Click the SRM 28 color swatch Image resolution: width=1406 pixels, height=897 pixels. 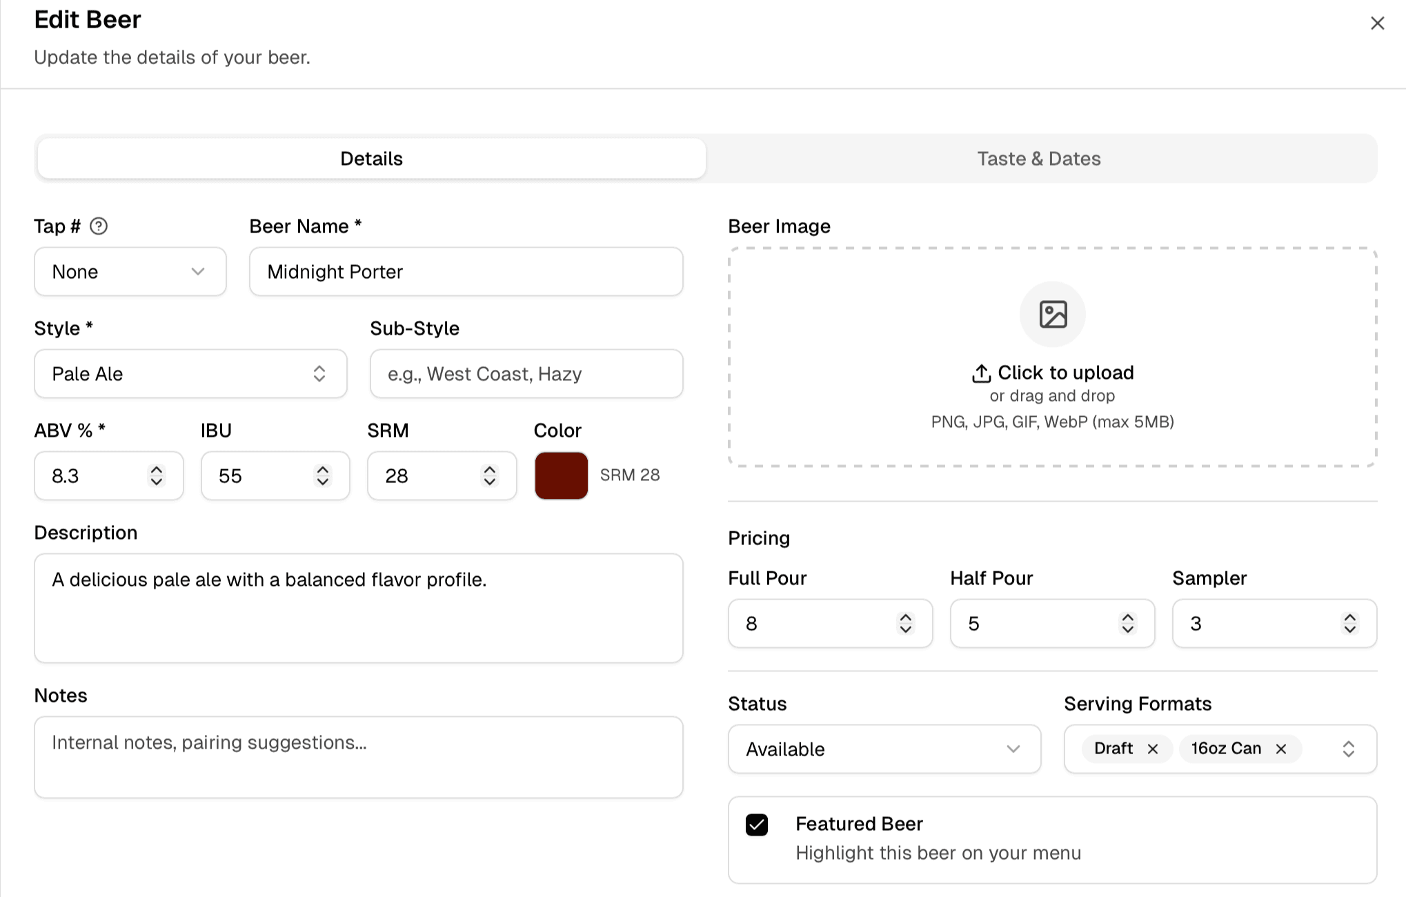pyautogui.click(x=560, y=475)
